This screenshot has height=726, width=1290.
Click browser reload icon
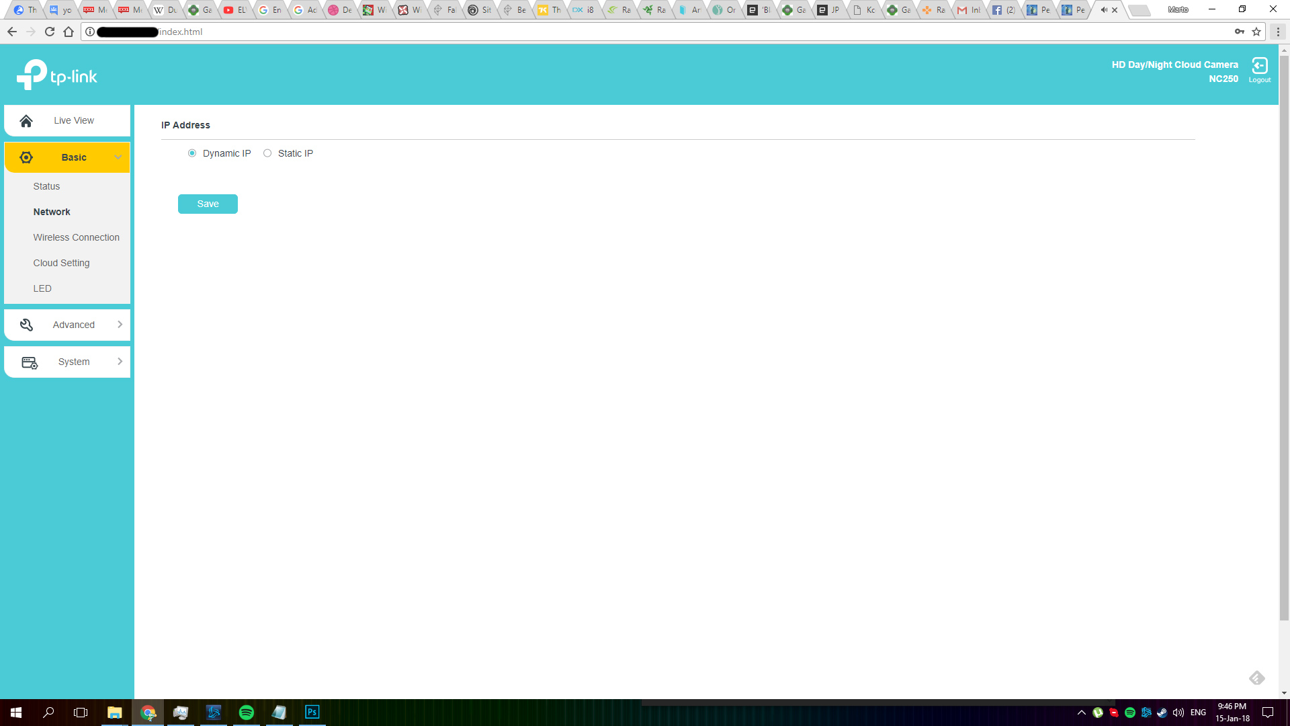(50, 32)
